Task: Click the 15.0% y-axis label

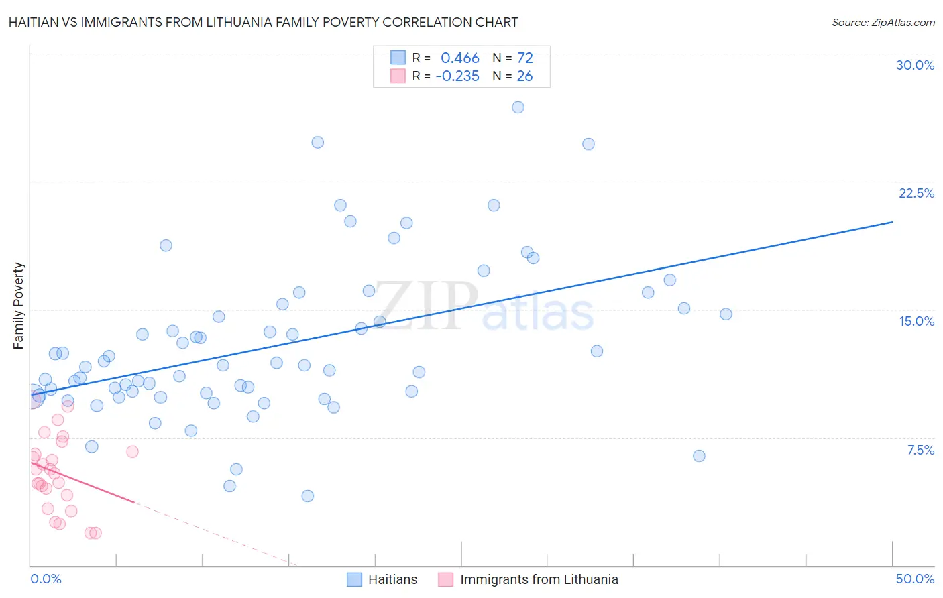Action: (x=916, y=321)
